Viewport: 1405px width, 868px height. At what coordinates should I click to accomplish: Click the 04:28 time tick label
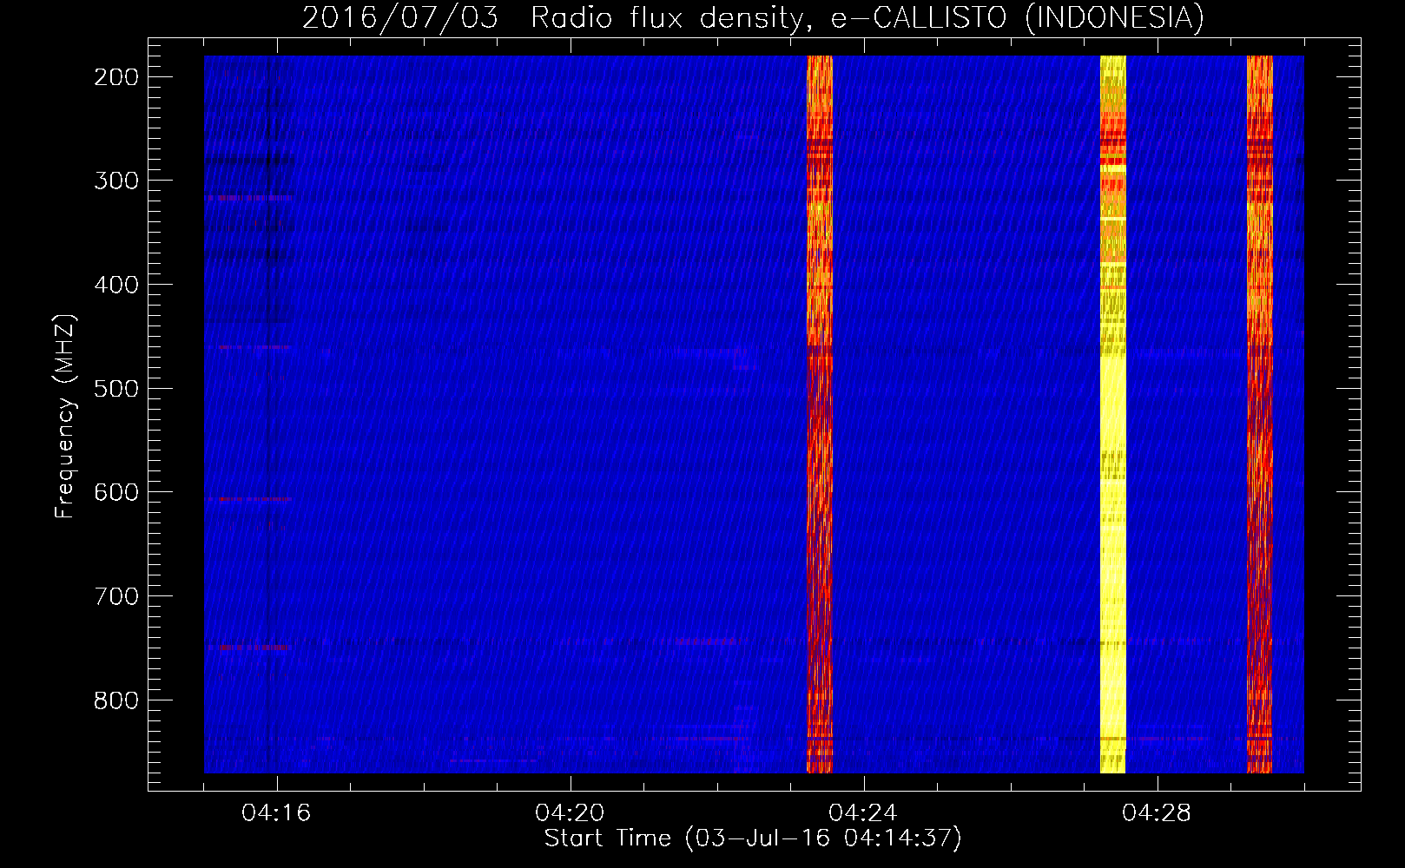1157,813
